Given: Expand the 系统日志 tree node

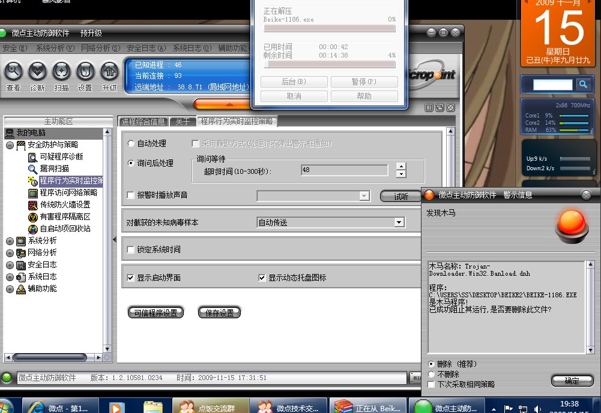Looking at the screenshot, I should 10,277.
